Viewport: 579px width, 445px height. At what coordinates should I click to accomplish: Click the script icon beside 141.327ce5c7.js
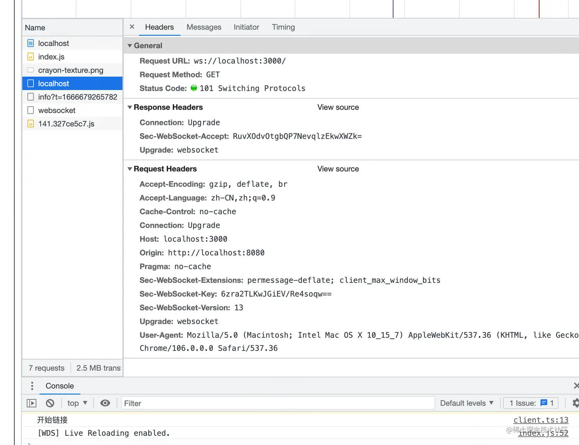click(31, 124)
